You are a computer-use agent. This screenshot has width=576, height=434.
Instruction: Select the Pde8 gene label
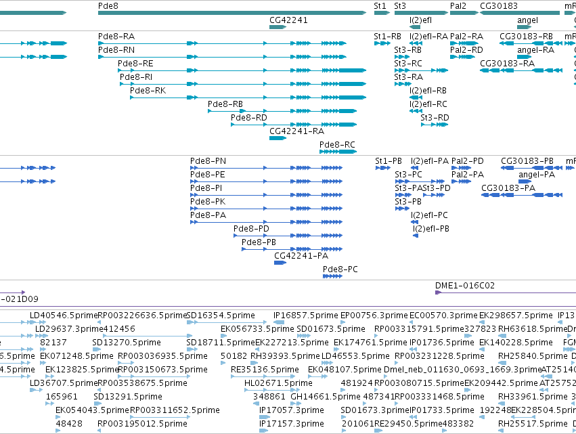point(108,6)
